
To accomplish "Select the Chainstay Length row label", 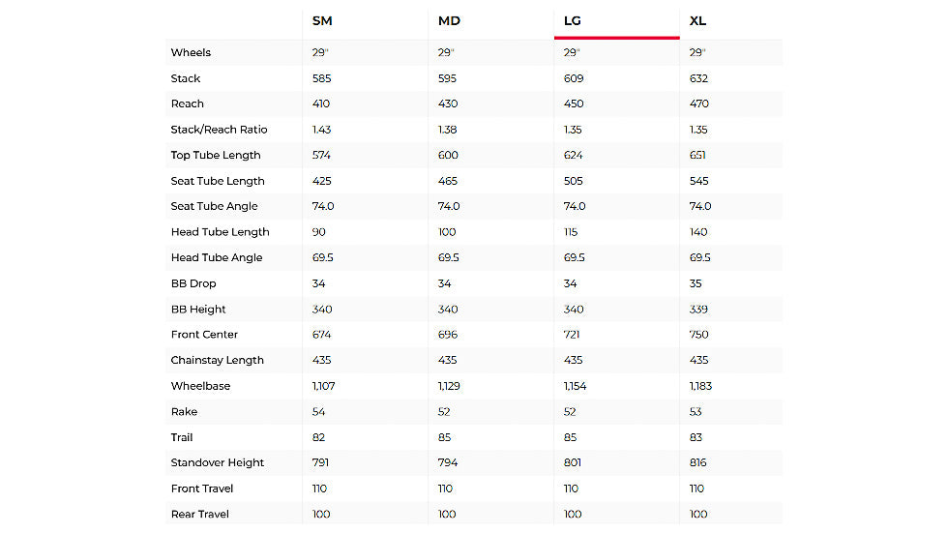I will pyautogui.click(x=217, y=360).
